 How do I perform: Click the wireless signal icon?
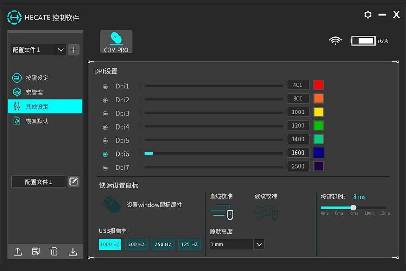pyautogui.click(x=335, y=41)
